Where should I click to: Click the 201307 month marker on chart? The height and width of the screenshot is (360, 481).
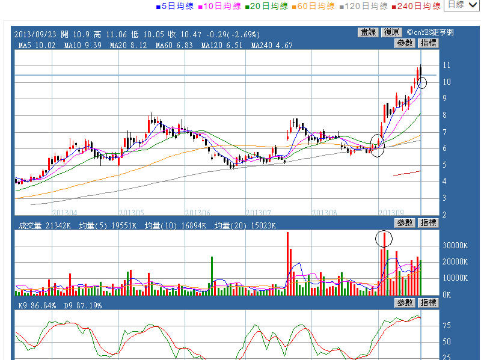259,212
